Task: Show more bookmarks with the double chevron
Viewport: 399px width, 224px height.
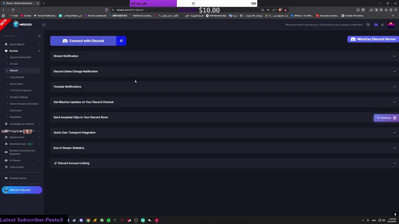Action: pos(393,16)
